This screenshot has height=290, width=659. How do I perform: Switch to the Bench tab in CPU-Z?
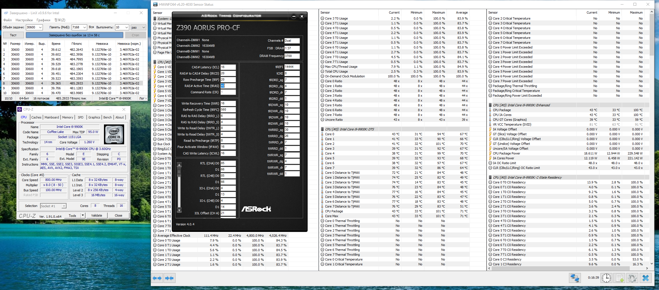tap(108, 117)
